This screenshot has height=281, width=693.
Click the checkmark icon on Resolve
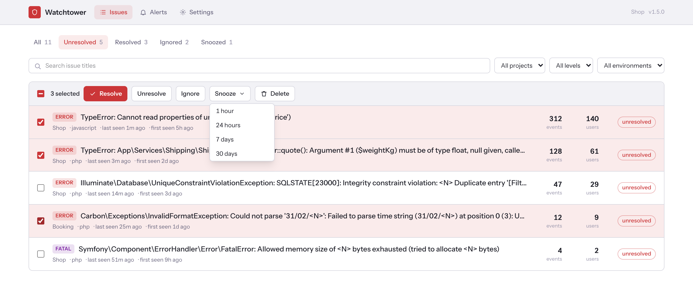tap(92, 94)
